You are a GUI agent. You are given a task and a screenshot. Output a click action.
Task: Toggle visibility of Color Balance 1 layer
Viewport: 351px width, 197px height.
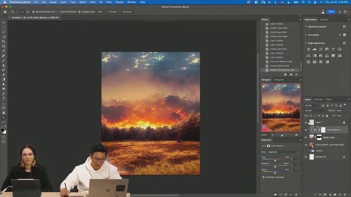306,130
